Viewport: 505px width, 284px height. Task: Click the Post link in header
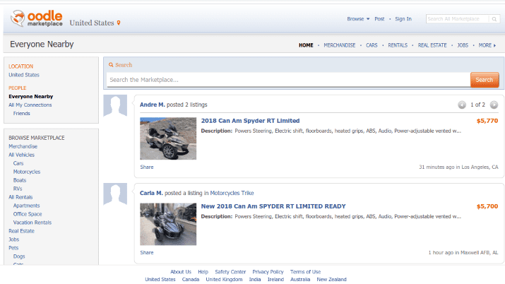click(379, 19)
